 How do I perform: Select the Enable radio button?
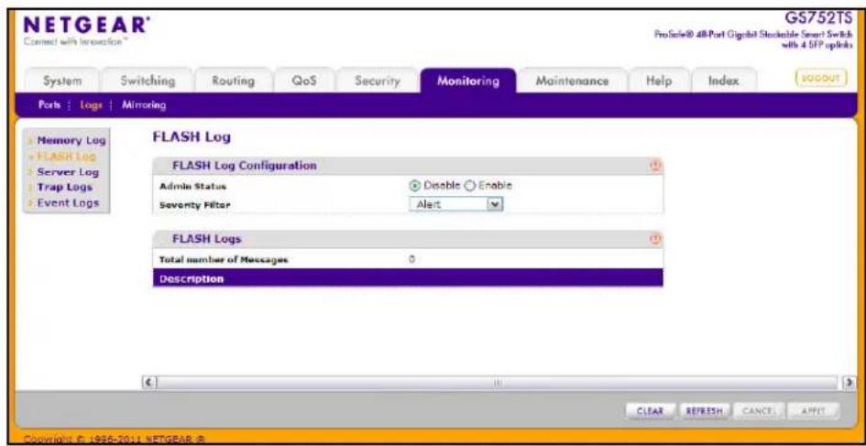pyautogui.click(x=471, y=186)
